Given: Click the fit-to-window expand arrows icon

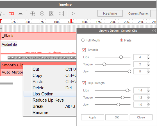Looking at the screenshot, I should [61, 13].
